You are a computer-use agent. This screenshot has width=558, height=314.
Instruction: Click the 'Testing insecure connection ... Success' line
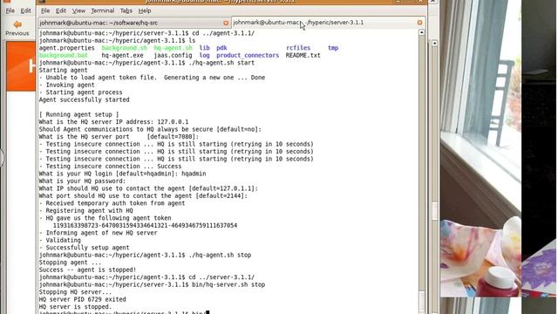point(111,167)
